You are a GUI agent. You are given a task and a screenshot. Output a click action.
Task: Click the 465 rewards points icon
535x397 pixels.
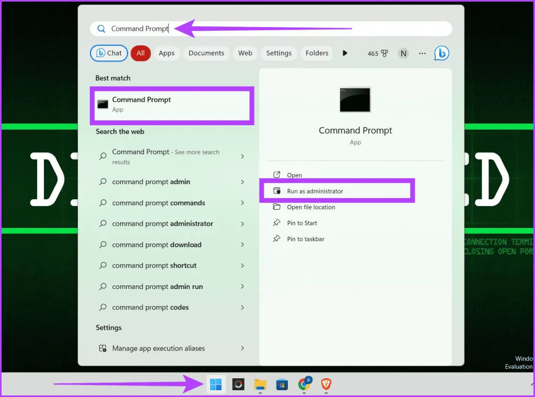point(378,53)
